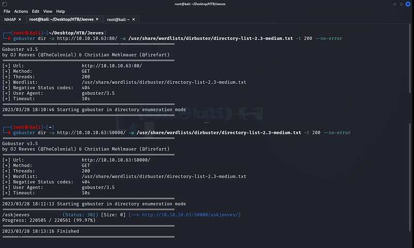The width and height of the screenshot is (414, 248).
Task: Click the maximize window button
Action: pyautogui.click(x=402, y=4)
